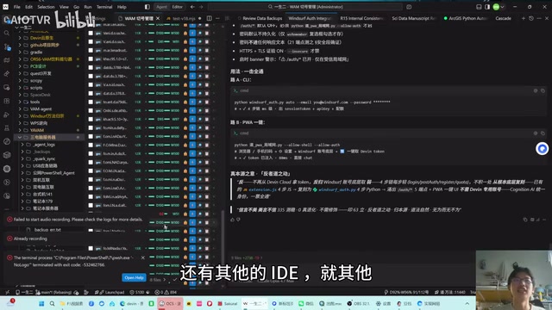This screenshot has height=310, width=552.
Task: Click the split editor icon
Action: point(209,18)
